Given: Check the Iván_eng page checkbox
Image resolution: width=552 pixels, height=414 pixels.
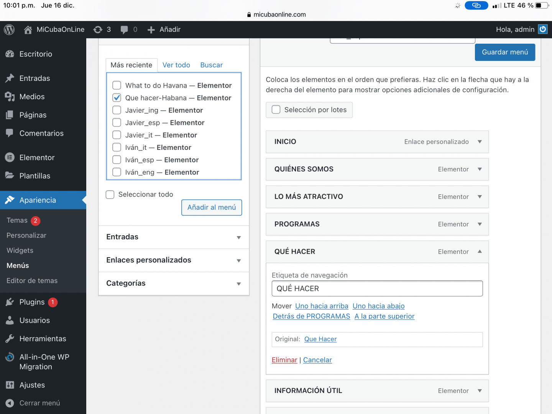Looking at the screenshot, I should tap(117, 172).
